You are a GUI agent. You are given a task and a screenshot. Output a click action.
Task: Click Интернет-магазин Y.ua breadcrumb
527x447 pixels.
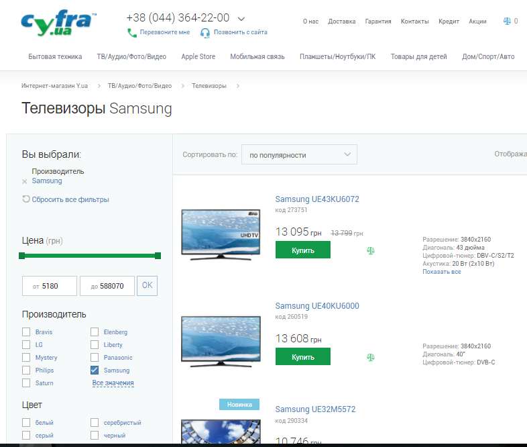pos(54,86)
